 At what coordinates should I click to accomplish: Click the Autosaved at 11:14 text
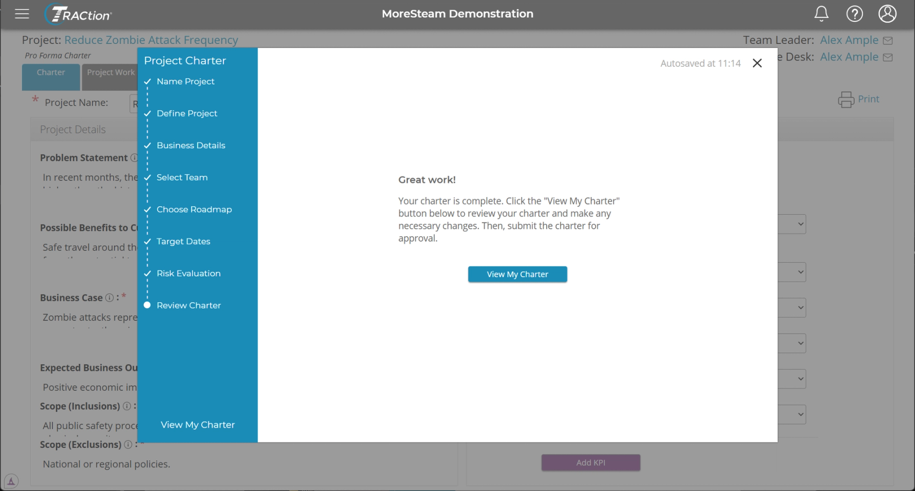click(700, 63)
